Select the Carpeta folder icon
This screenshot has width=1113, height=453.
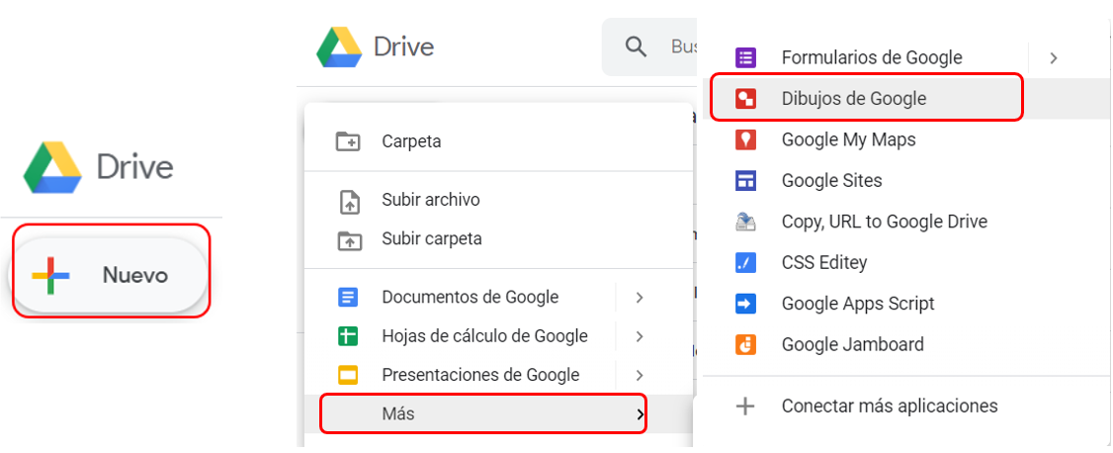point(348,141)
